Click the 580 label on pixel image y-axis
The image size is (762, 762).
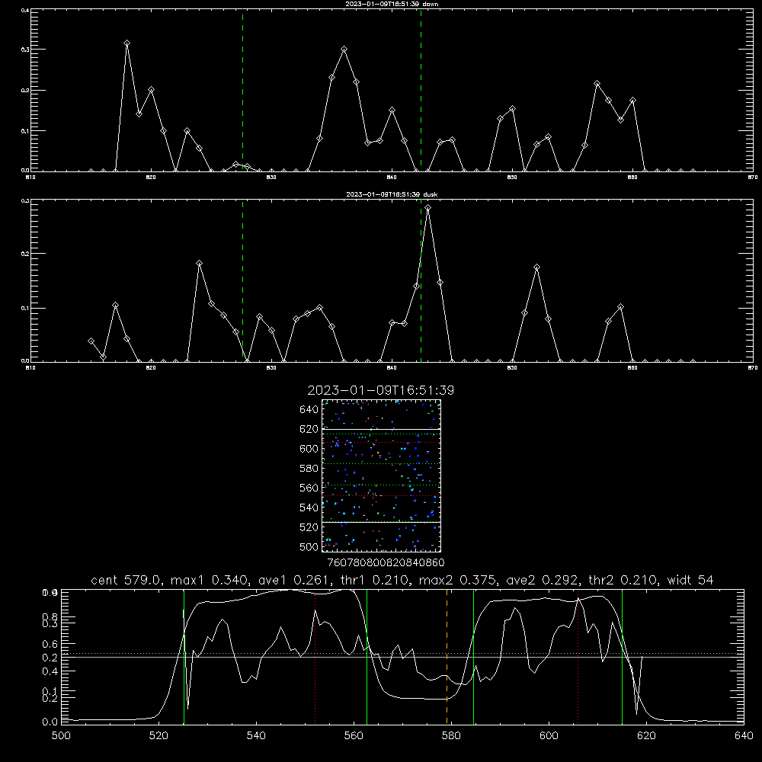point(309,468)
